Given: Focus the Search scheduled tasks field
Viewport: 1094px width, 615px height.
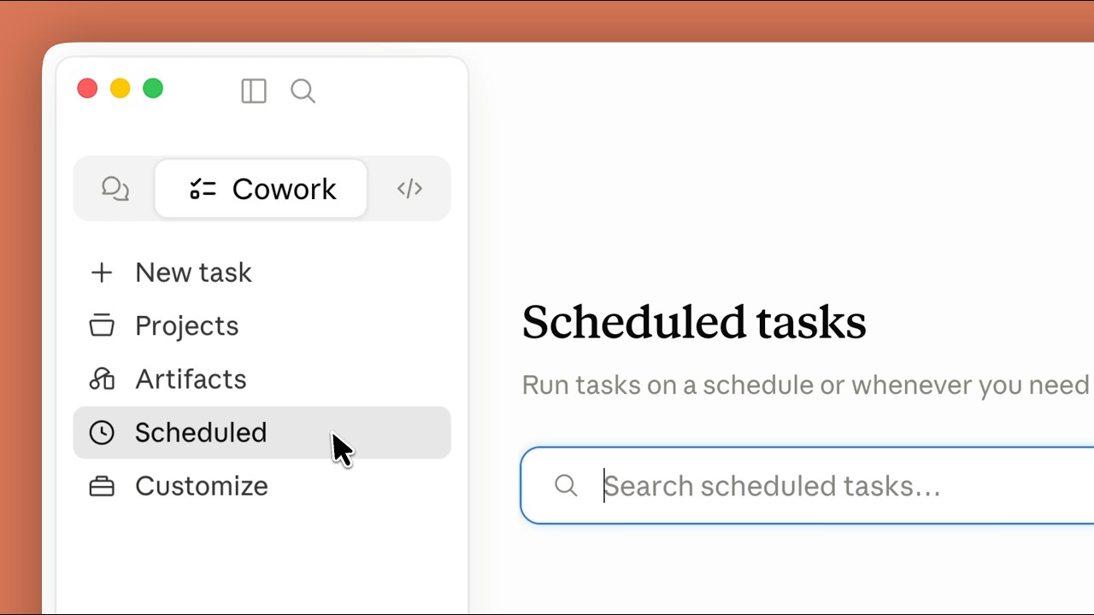Looking at the screenshot, I should [x=807, y=485].
